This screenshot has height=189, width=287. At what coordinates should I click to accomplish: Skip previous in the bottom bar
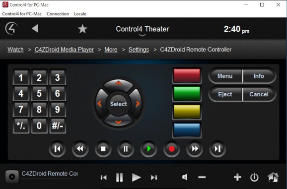104,177
